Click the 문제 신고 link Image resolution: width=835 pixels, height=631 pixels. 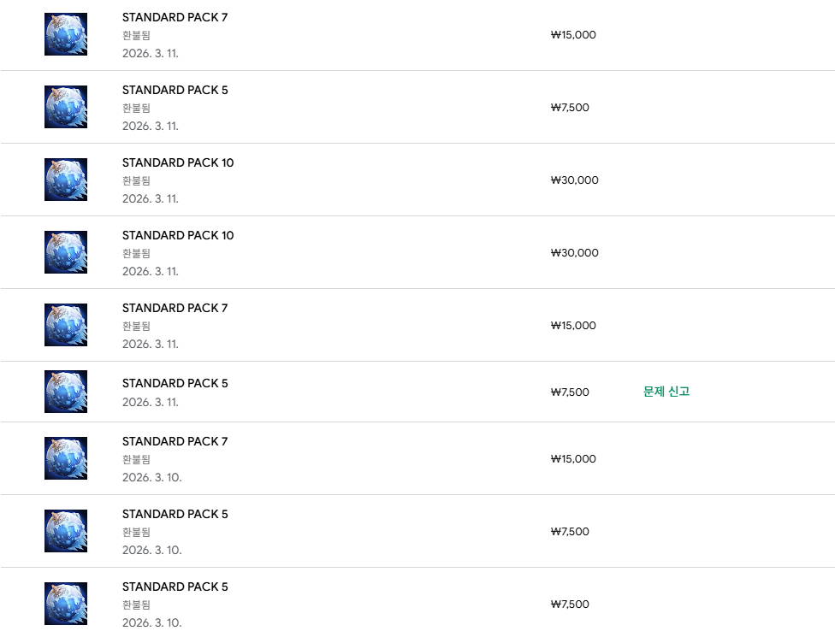pyautogui.click(x=666, y=392)
